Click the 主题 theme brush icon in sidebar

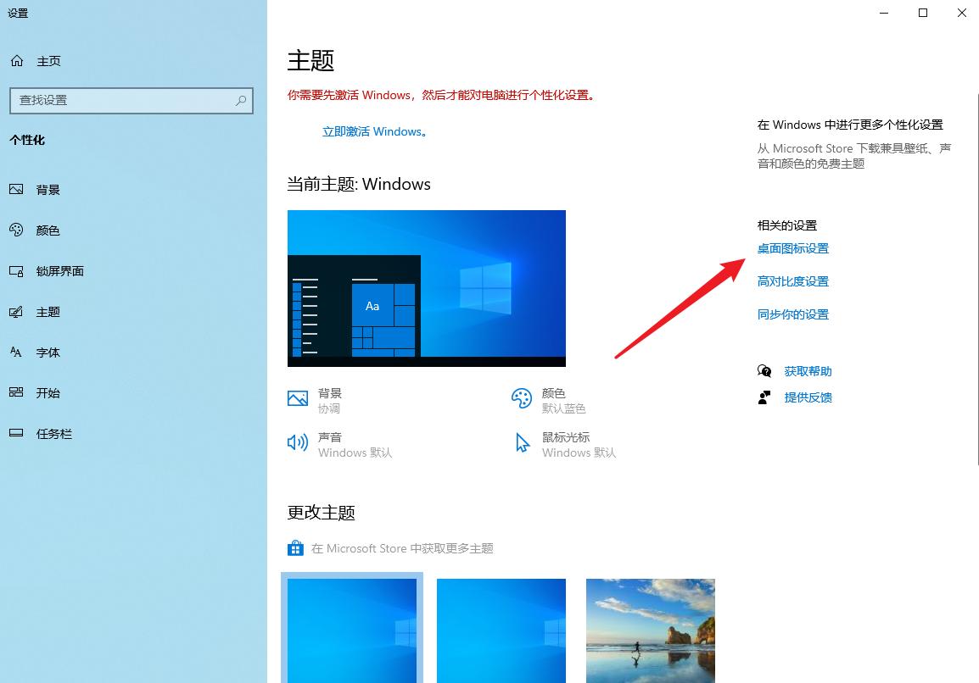[x=16, y=312]
